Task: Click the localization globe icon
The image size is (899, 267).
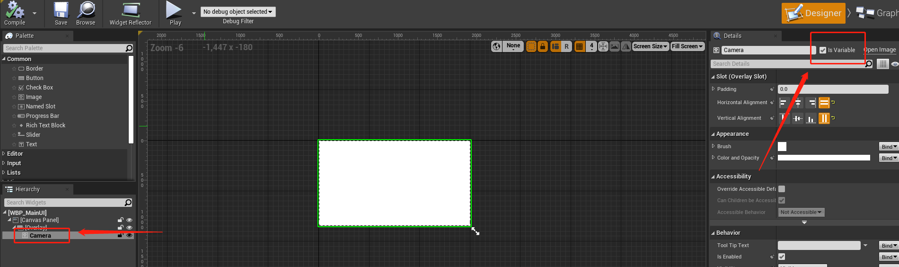Action: tap(496, 46)
